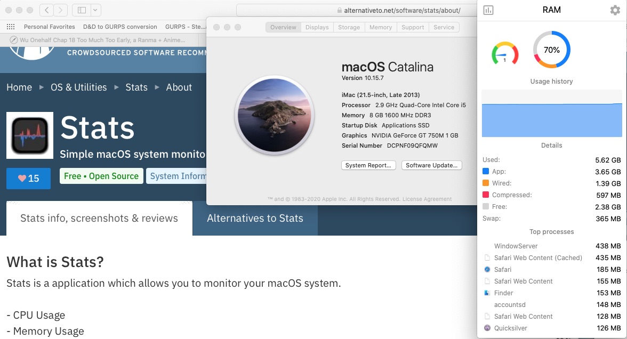Select the Wu Onehalf Chap 18 Safari tab
The height and width of the screenshot is (339, 627).
pos(100,40)
